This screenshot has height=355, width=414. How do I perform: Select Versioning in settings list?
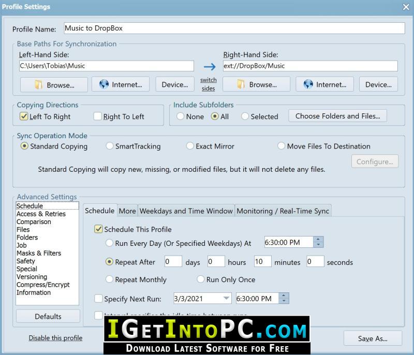(x=47, y=277)
